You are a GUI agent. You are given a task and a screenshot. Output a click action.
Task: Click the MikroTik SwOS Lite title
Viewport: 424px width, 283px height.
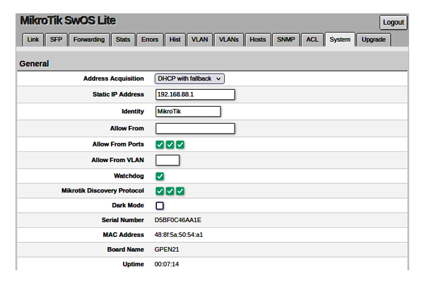click(x=68, y=21)
